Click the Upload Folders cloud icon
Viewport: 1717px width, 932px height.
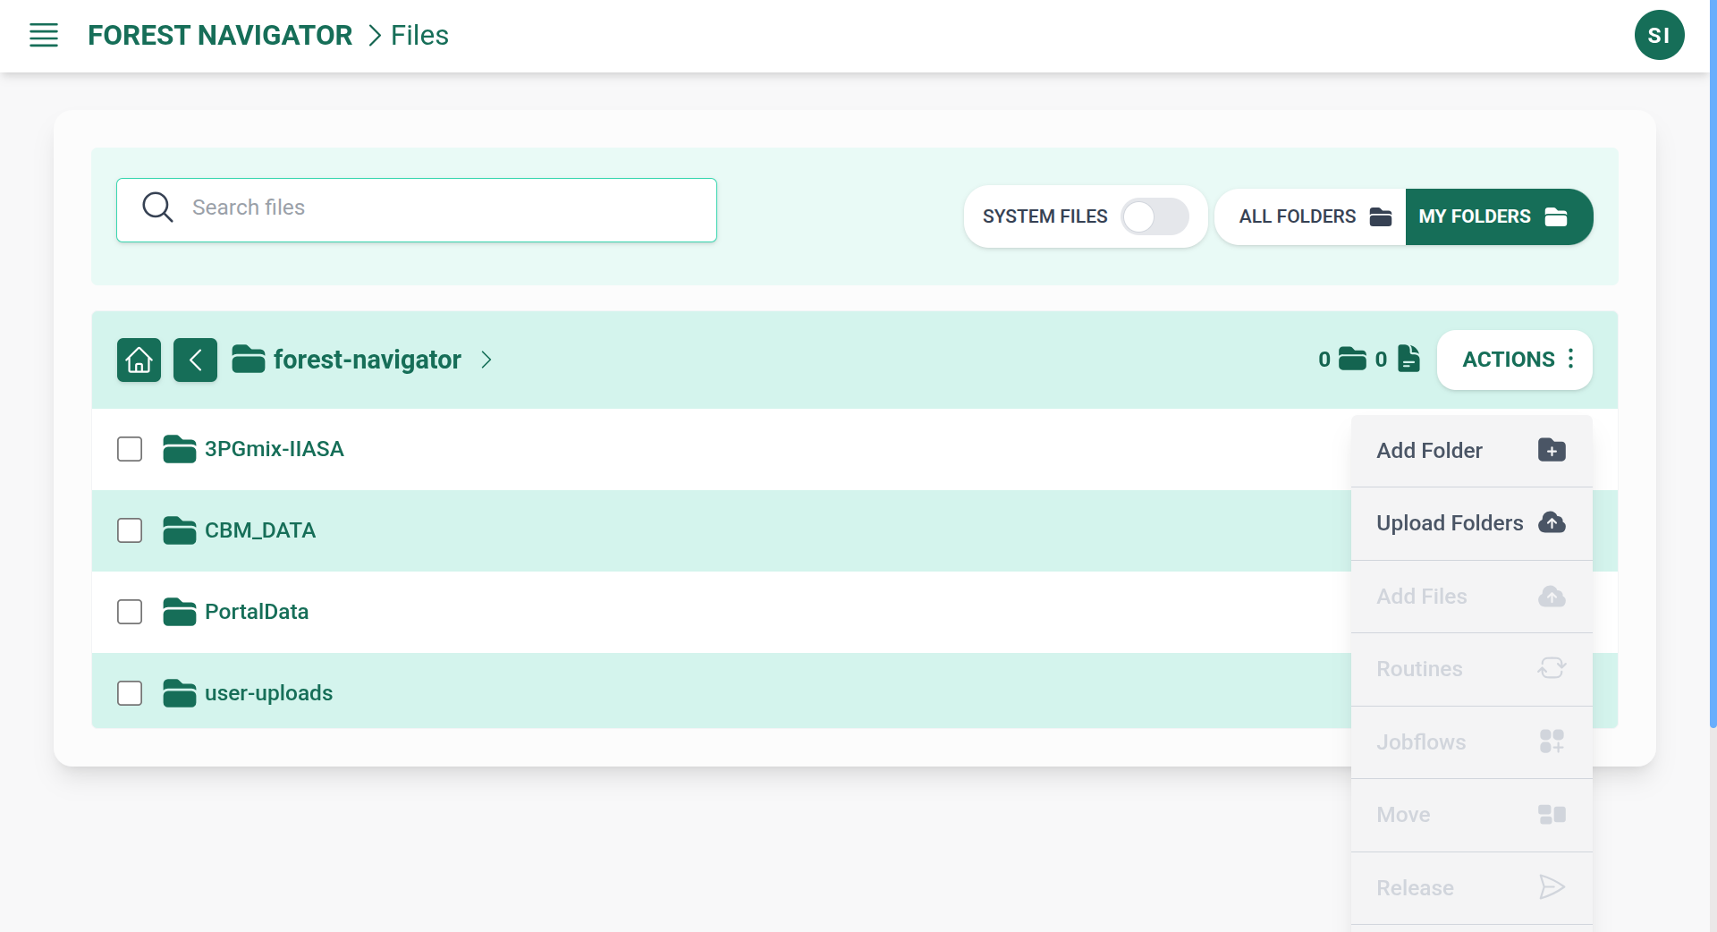pyautogui.click(x=1552, y=522)
